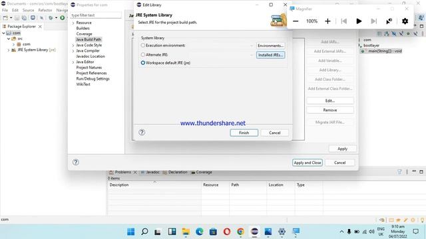Open help icon in Properties dialog
The width and height of the screenshot is (426, 239).
[x=76, y=162]
